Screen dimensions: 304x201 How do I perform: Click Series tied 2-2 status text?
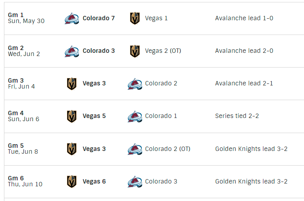click(237, 116)
